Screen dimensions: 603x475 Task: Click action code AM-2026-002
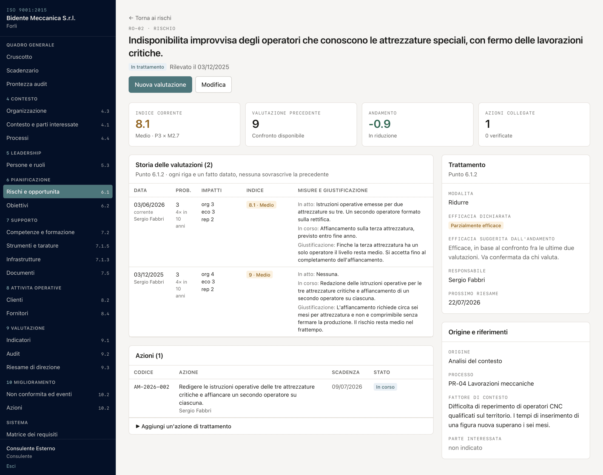point(152,387)
